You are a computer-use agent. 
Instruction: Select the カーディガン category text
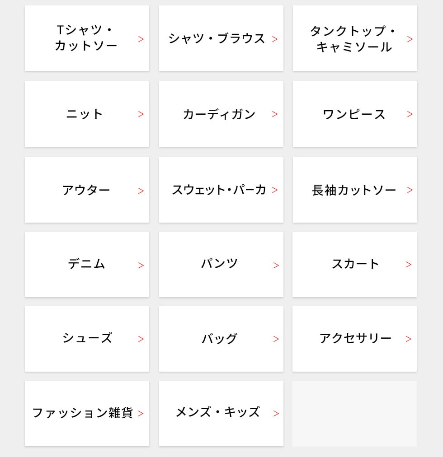[x=219, y=114]
